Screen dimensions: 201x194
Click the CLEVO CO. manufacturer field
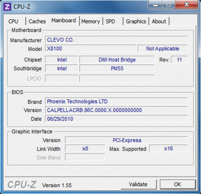click(x=116, y=40)
